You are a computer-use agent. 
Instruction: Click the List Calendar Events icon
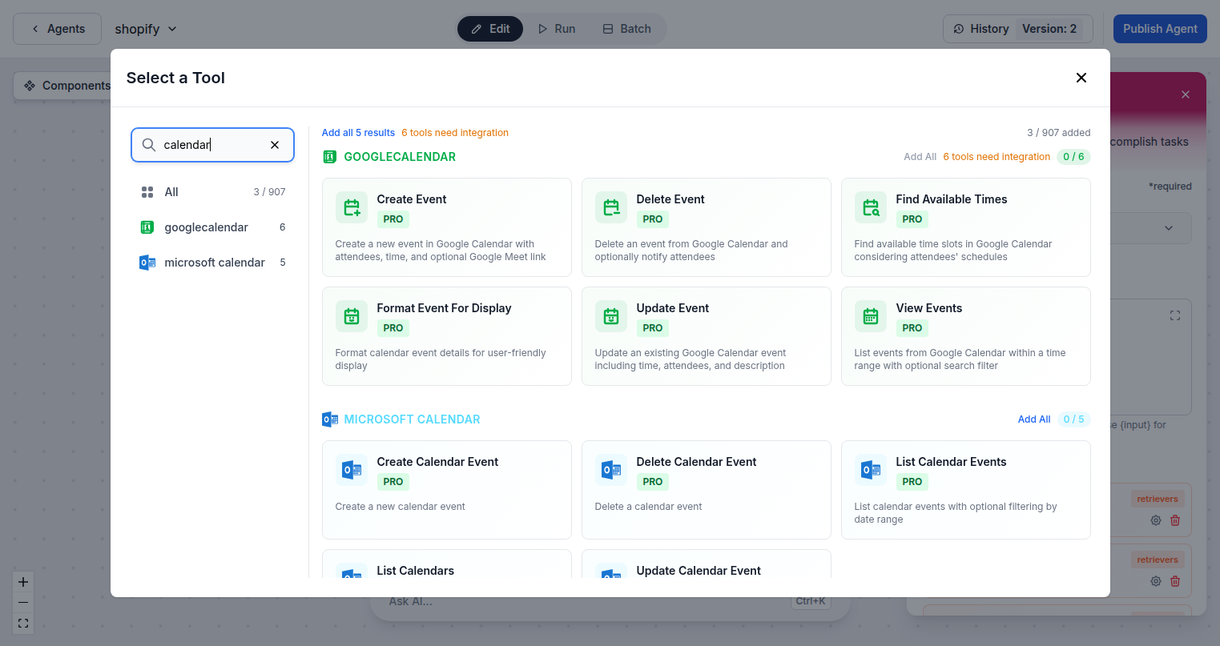(870, 469)
